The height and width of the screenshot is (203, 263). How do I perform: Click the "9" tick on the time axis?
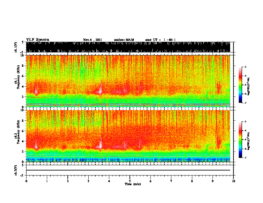click(213, 181)
